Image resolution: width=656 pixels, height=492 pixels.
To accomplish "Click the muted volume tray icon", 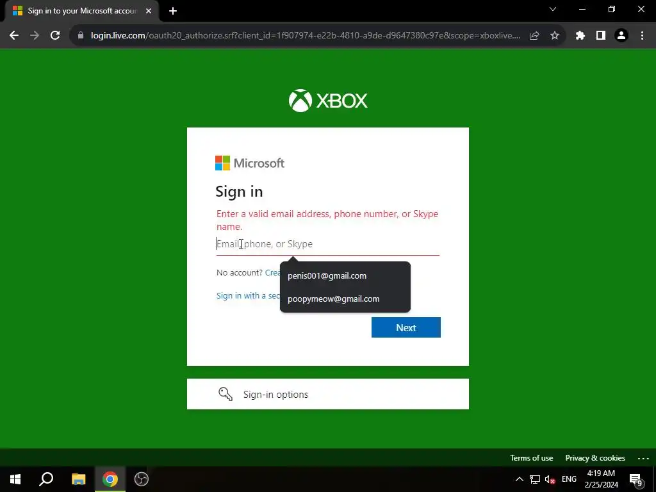I will point(550,479).
